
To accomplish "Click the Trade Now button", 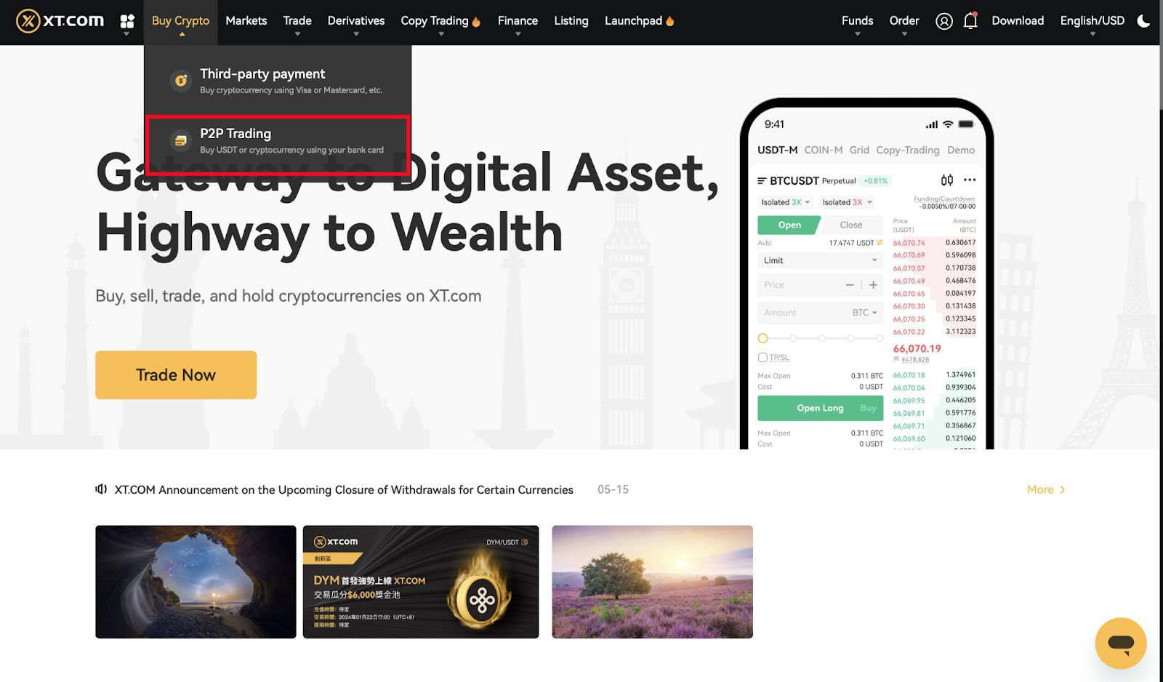I will [x=176, y=375].
